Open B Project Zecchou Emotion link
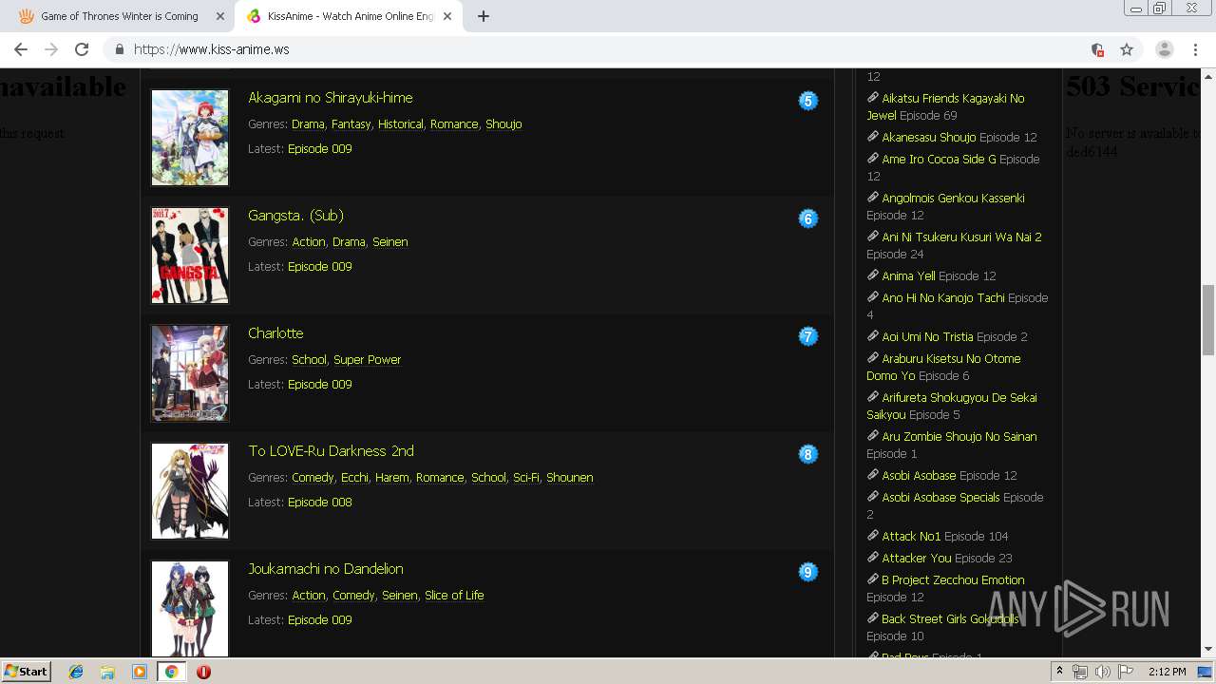Image resolution: width=1216 pixels, height=684 pixels. click(953, 580)
